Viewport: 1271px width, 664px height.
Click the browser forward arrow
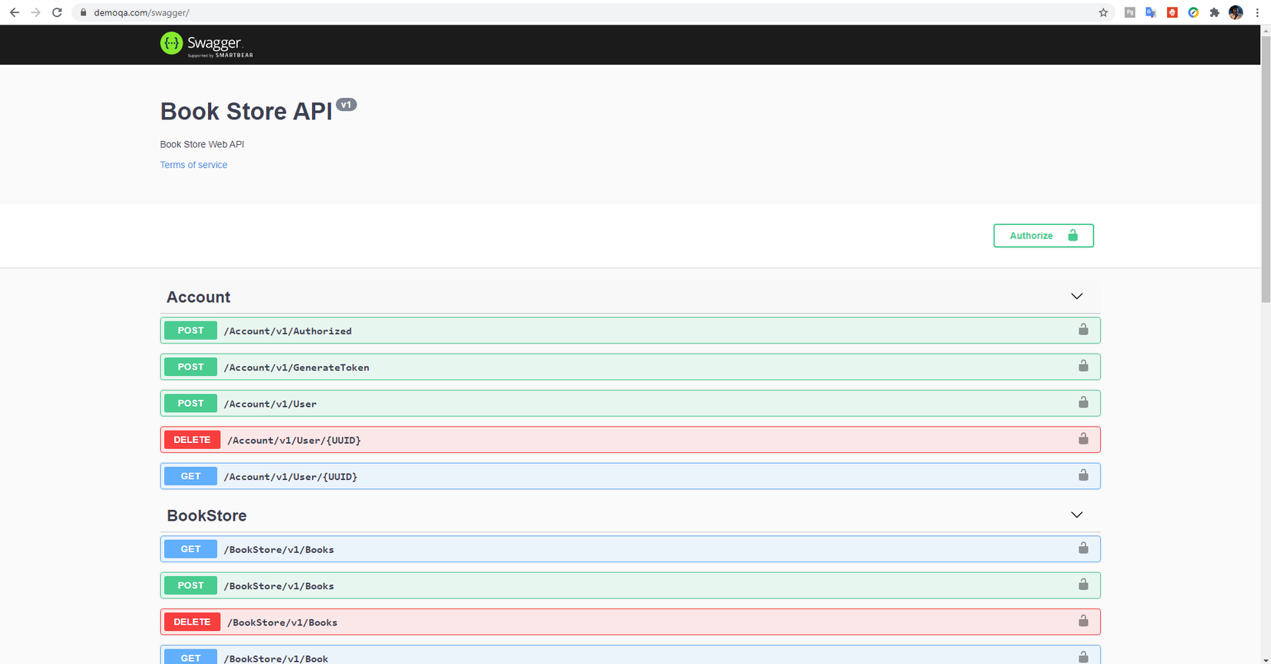[x=35, y=12]
